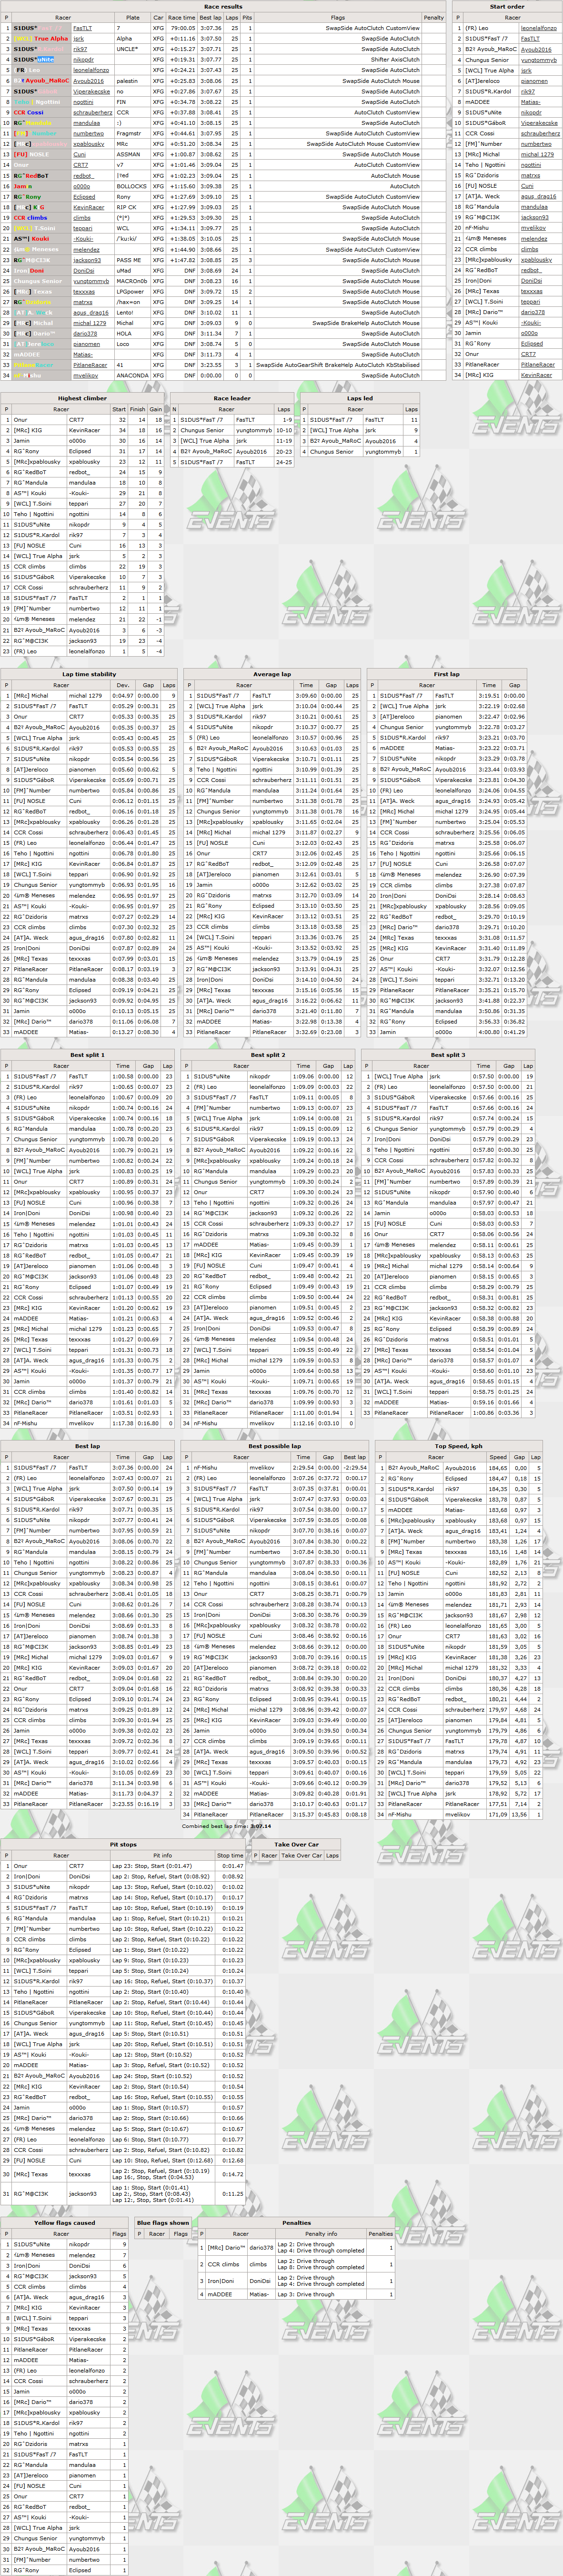Select Take Over Car heading
This screenshot has height=2576, width=563.
click(x=296, y=1844)
